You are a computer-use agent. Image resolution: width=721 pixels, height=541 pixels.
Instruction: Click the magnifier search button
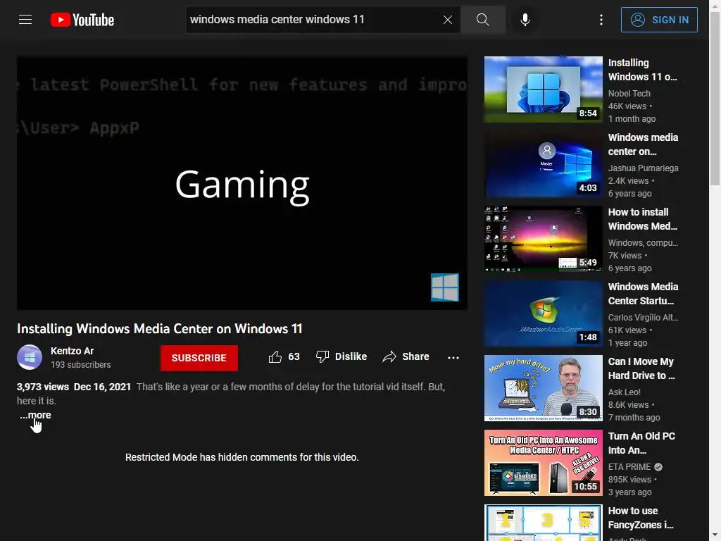pos(482,20)
